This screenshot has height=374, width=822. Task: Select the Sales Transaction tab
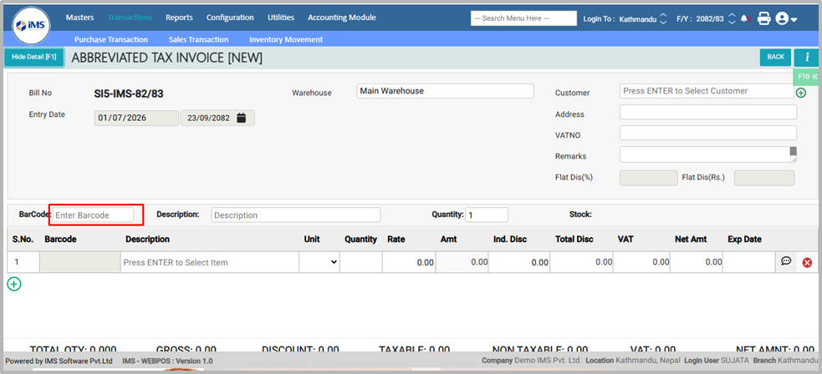point(198,39)
